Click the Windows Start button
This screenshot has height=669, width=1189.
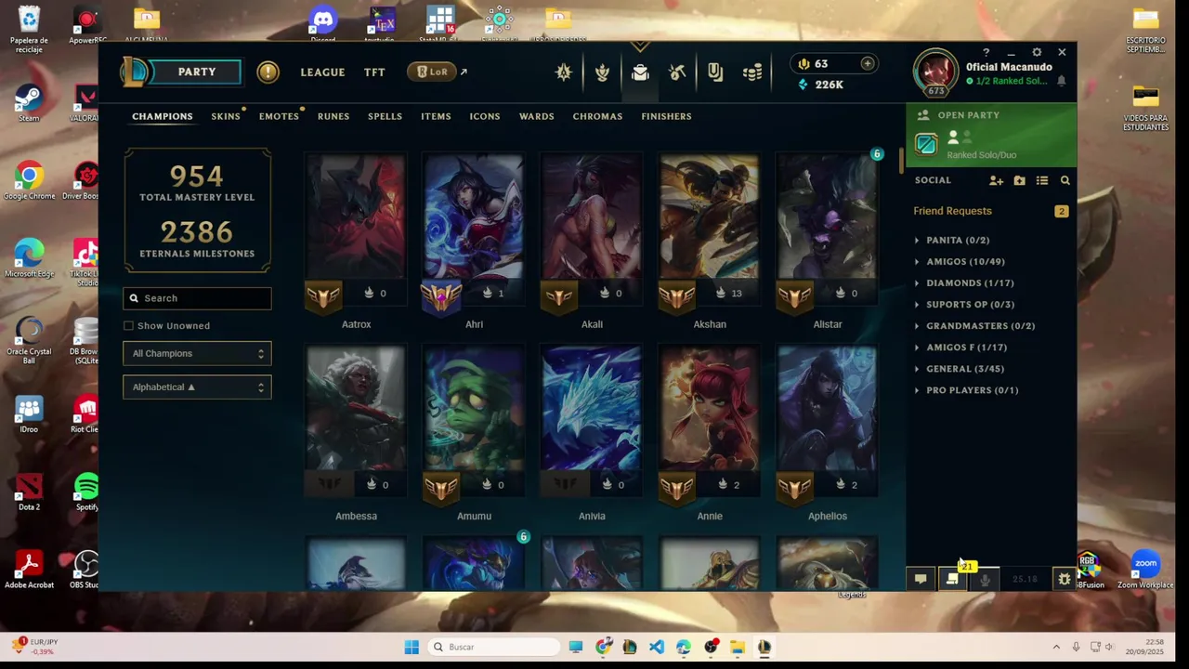point(412,647)
